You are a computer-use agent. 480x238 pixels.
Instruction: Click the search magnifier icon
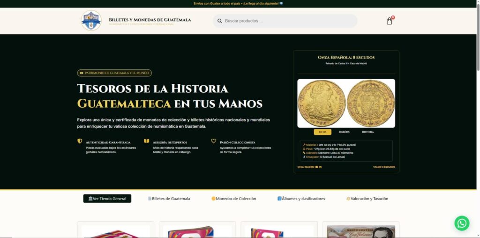coord(219,21)
